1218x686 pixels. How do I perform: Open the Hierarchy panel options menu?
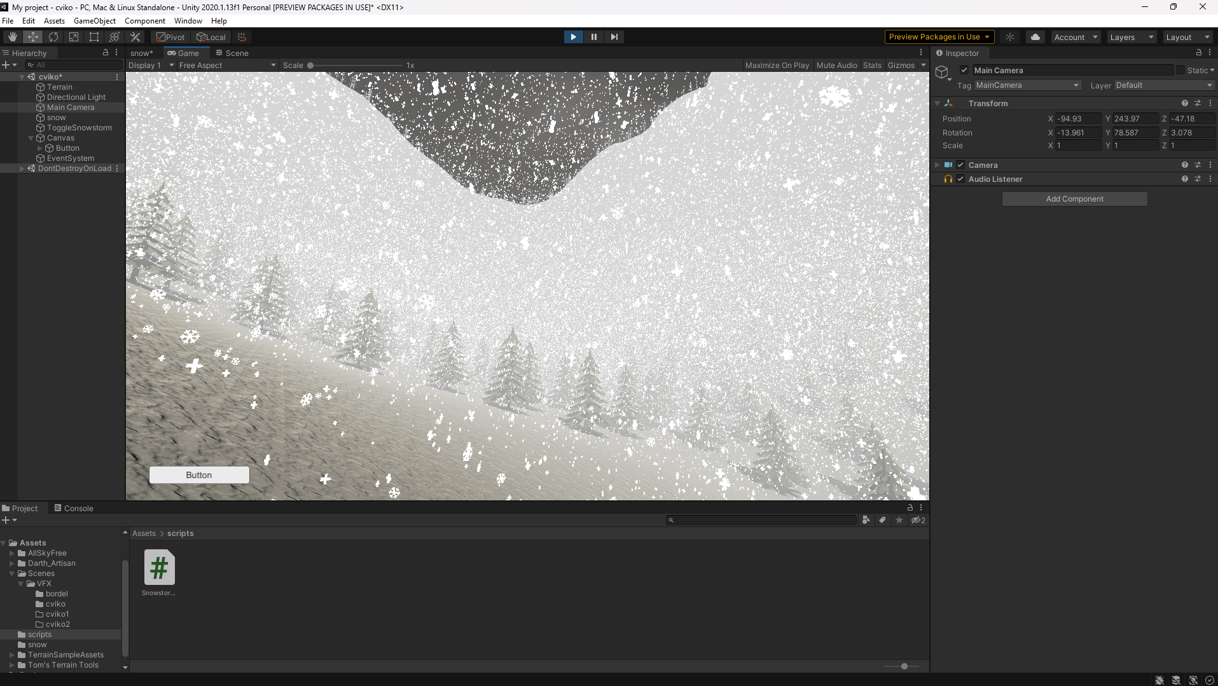[x=116, y=53]
